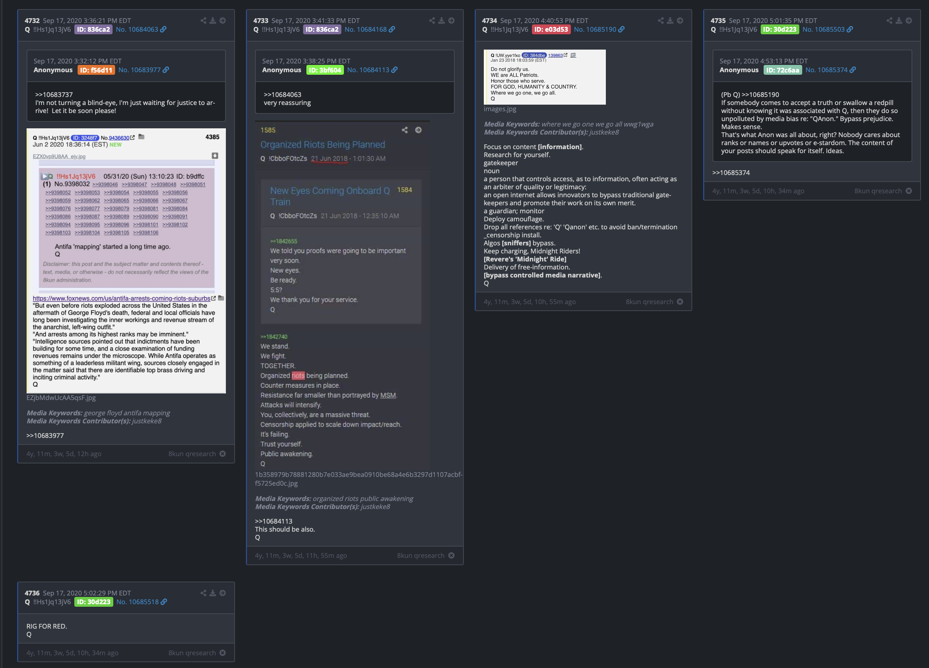
Task: Click the arrow circle icon on post 4736
Action: [223, 593]
